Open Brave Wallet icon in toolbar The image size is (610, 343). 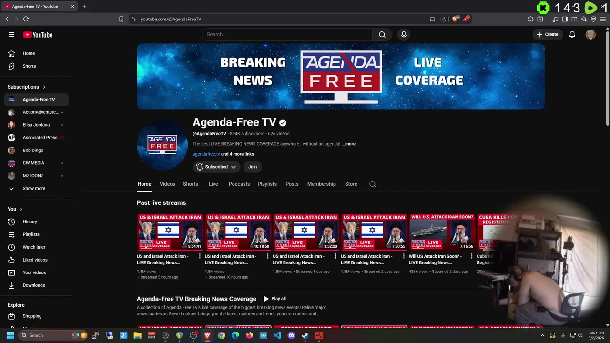[x=574, y=19]
